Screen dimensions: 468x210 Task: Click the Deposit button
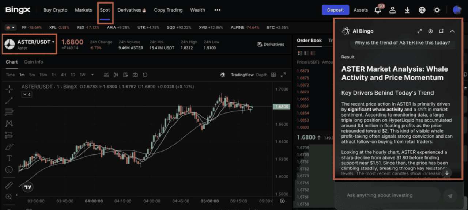[335, 10]
